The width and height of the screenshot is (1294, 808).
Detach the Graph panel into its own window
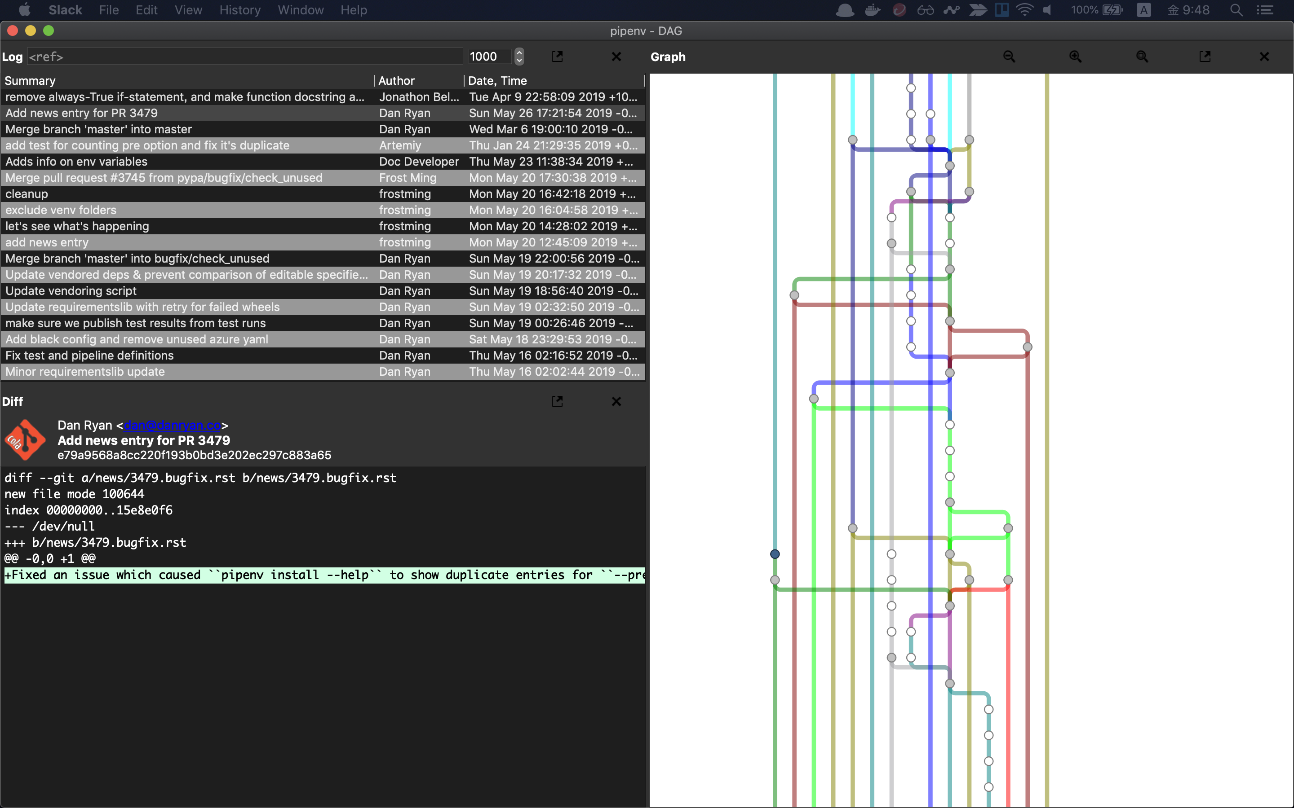pyautogui.click(x=1205, y=57)
